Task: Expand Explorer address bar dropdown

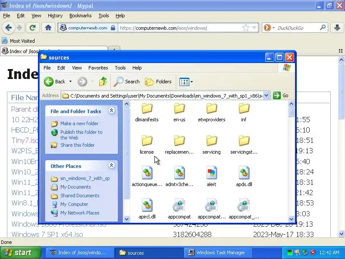Action: 266,95
